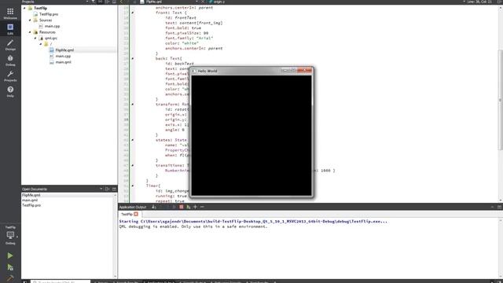
Task: Click the green Run button
Action: (x=10, y=255)
